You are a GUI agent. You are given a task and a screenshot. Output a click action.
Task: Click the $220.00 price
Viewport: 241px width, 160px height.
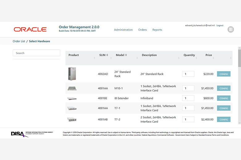click(208, 74)
